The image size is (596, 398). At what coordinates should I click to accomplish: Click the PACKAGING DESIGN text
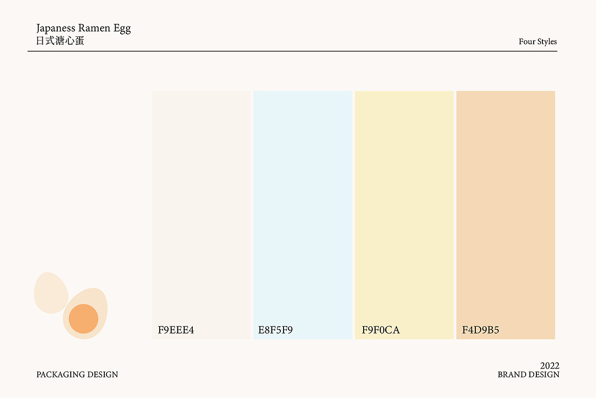click(x=77, y=375)
